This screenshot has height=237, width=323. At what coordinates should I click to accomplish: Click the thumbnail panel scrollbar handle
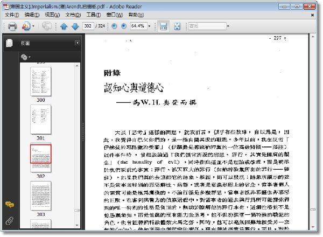77,210
